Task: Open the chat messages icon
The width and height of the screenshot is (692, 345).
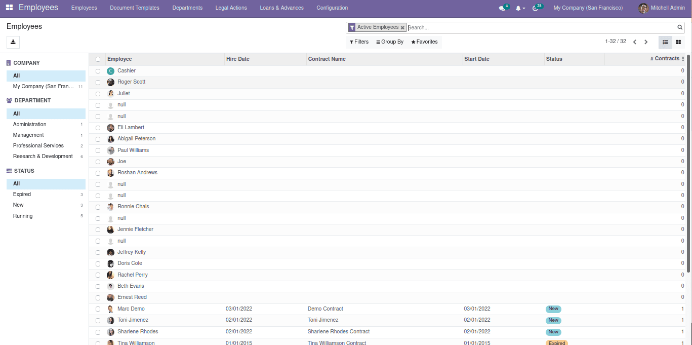Action: tap(502, 8)
